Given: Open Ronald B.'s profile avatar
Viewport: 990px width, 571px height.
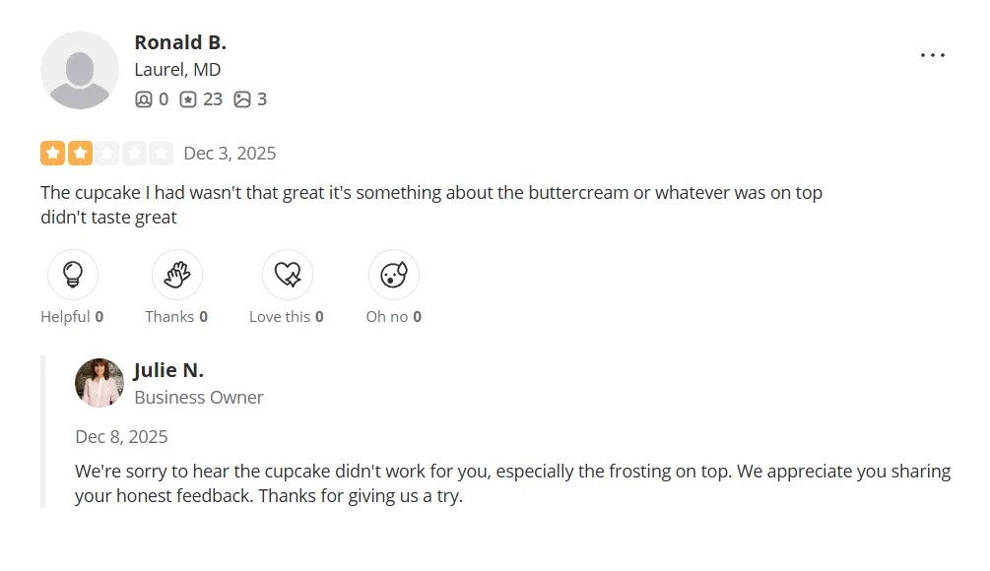Looking at the screenshot, I should coord(79,70).
